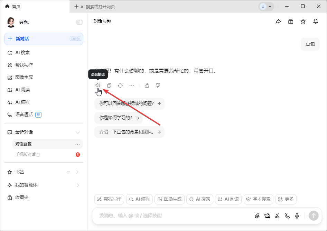Give a thumbs up to the reply
Viewport: 327px width, 231px height.
pyautogui.click(x=147, y=85)
